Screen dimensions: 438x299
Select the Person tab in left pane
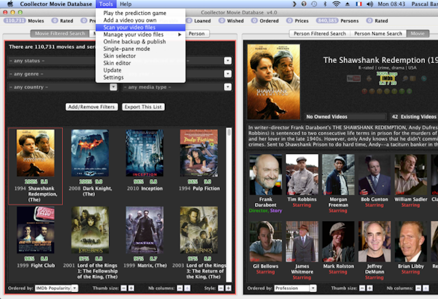197,34
